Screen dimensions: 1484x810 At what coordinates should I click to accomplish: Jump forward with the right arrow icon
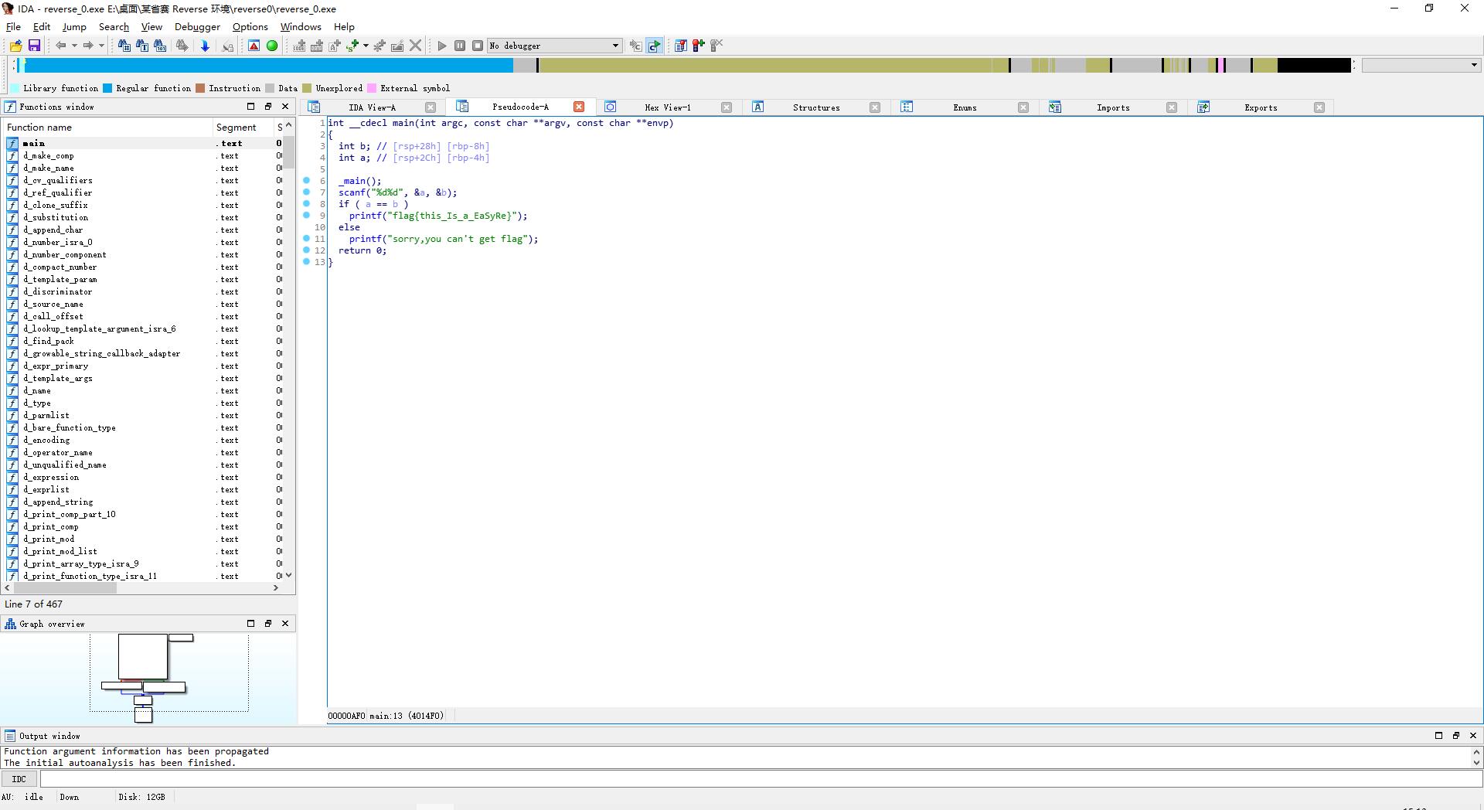coord(87,46)
